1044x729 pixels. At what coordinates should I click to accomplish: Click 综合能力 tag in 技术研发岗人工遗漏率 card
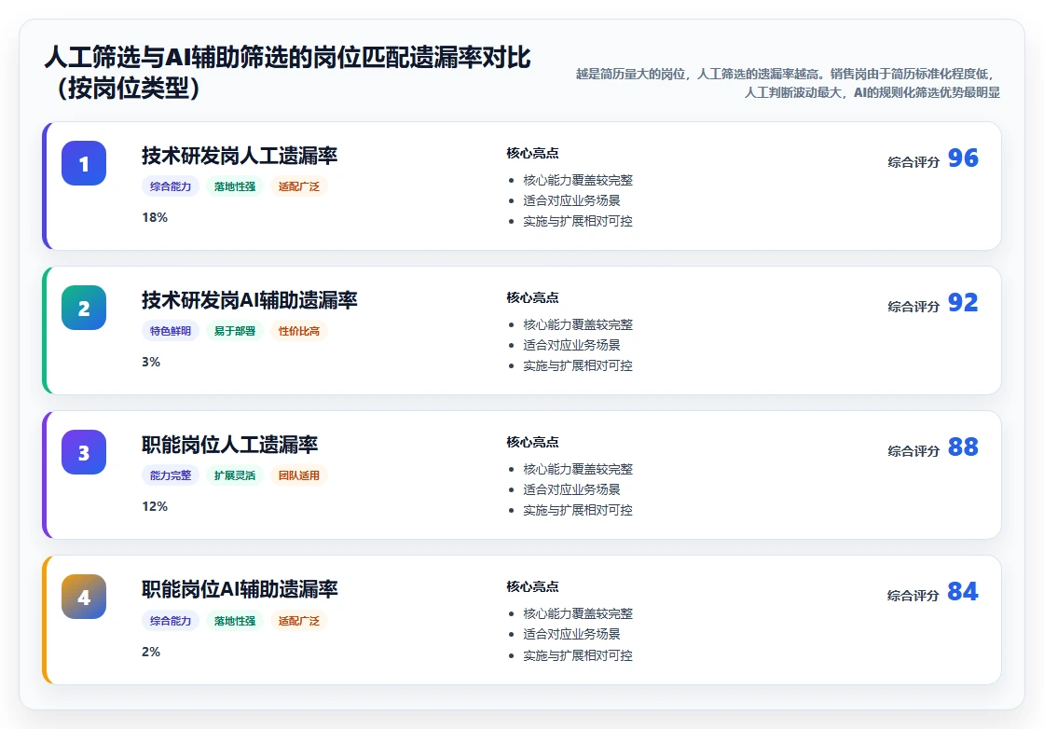click(x=171, y=186)
